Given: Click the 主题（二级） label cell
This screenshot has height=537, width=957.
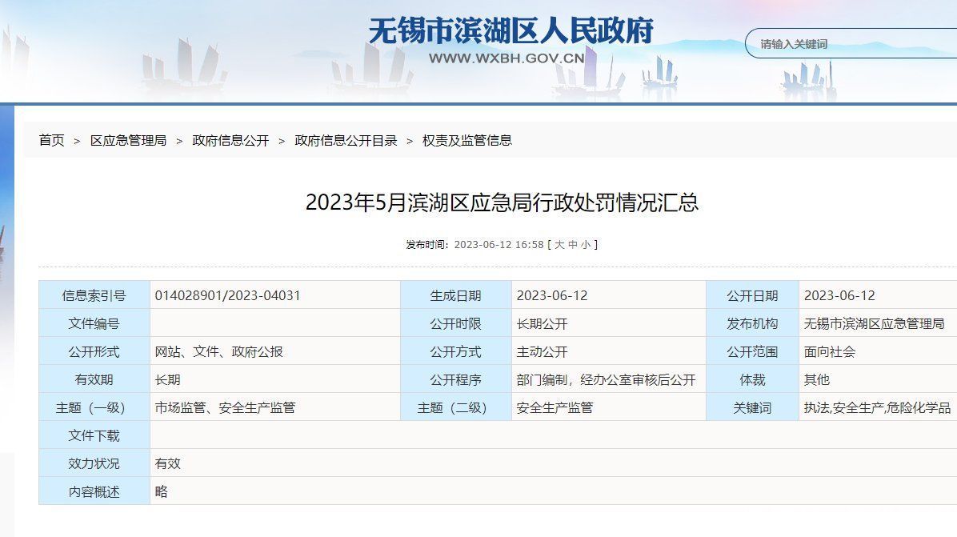Looking at the screenshot, I should (455, 407).
